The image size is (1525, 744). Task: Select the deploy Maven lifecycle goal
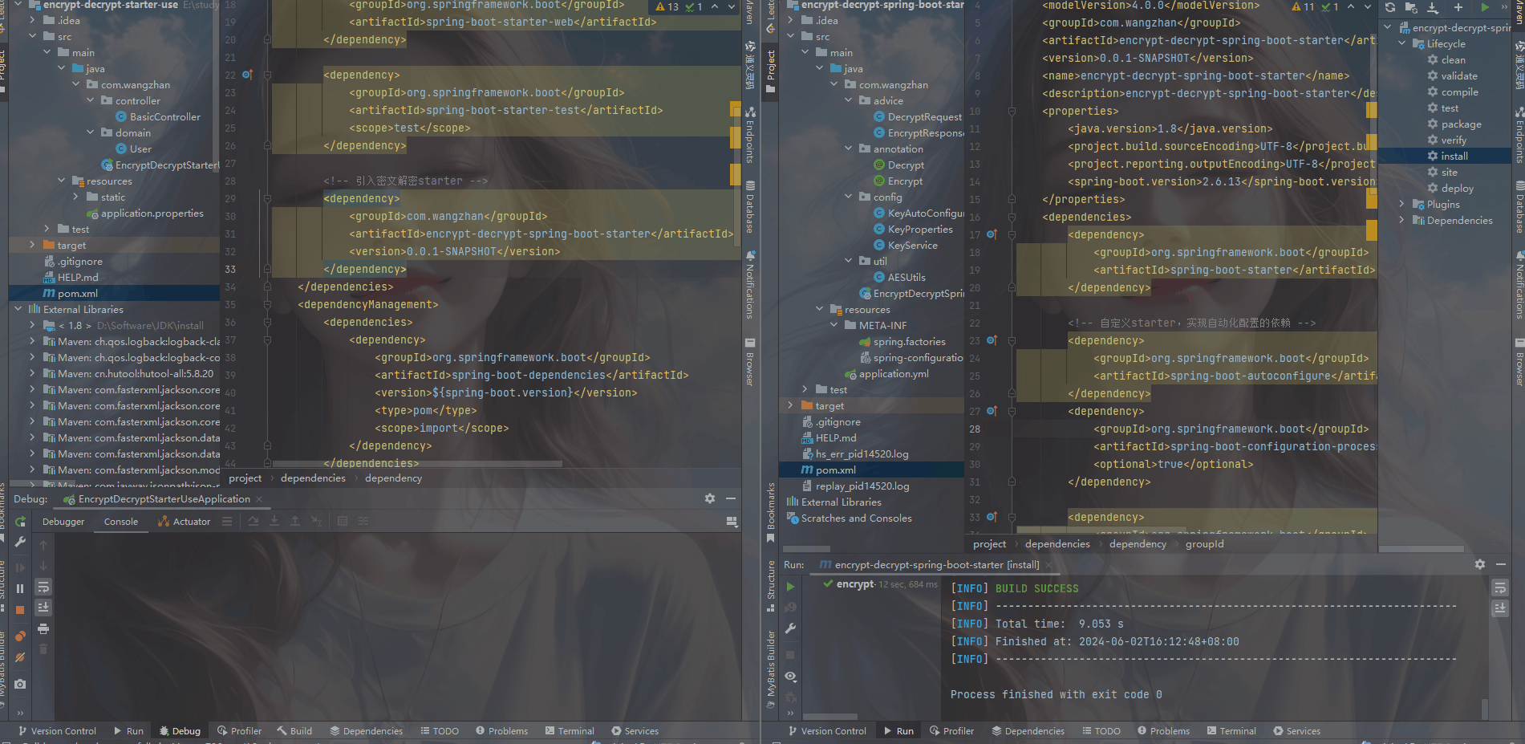pos(1457,188)
